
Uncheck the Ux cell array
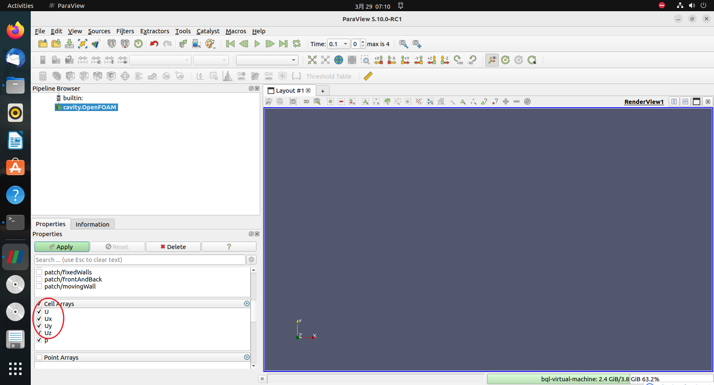[39, 319]
